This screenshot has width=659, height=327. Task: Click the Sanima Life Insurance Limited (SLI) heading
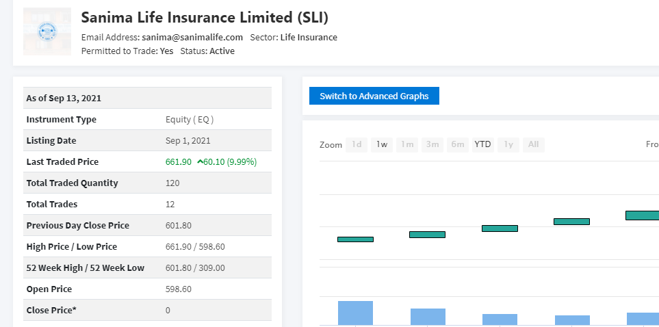205,18
